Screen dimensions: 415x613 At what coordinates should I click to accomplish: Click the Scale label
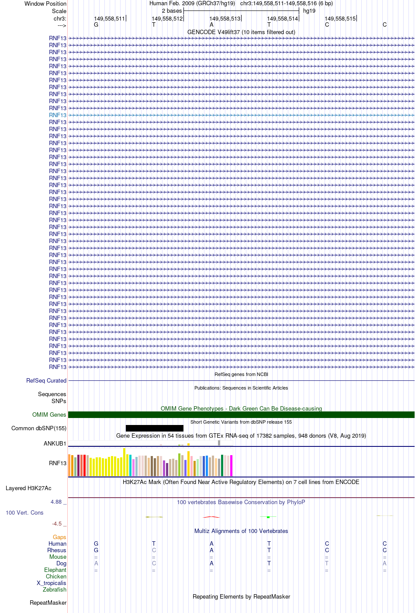pyautogui.click(x=59, y=11)
